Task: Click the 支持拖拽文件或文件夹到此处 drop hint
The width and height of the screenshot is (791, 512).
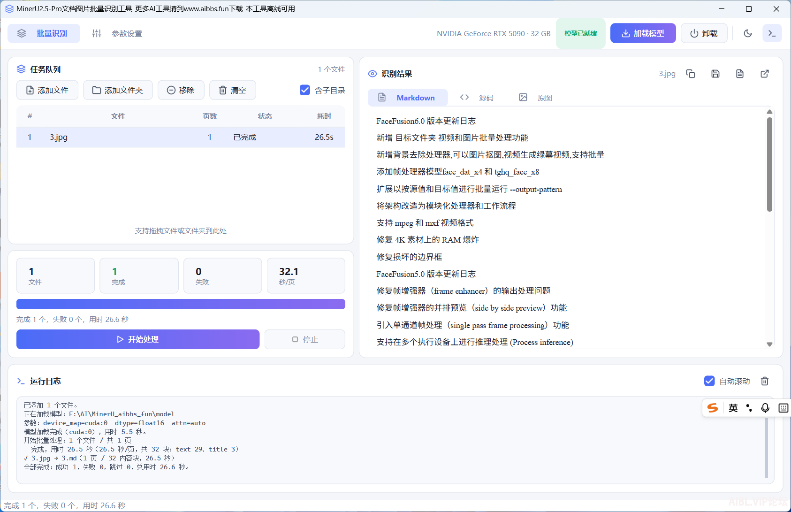Action: tap(181, 231)
